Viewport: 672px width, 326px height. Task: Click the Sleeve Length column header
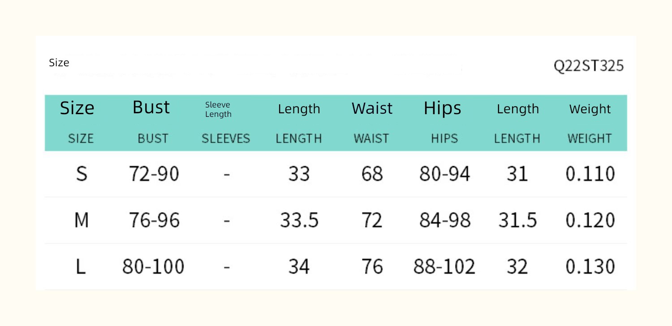tap(218, 110)
